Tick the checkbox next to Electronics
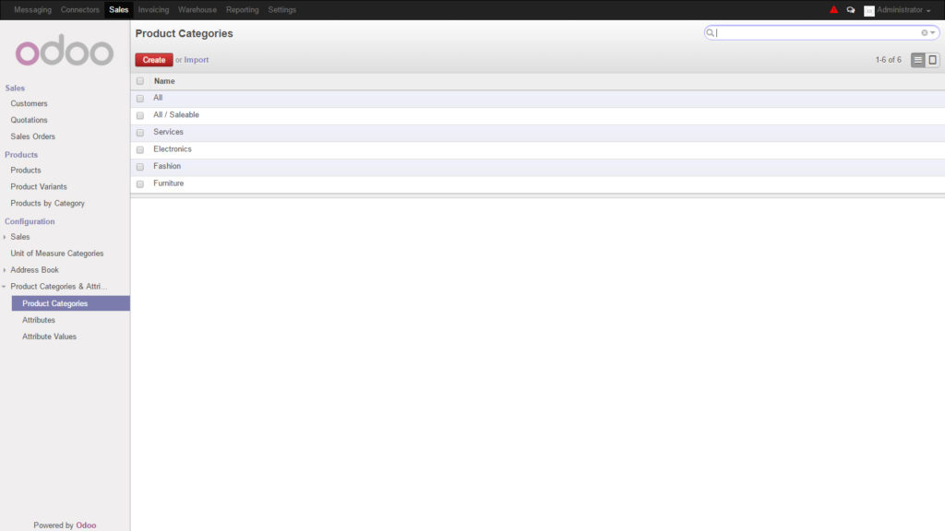This screenshot has width=945, height=531. click(139, 149)
